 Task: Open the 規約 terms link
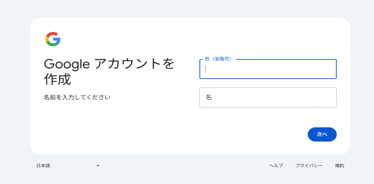pos(339,166)
